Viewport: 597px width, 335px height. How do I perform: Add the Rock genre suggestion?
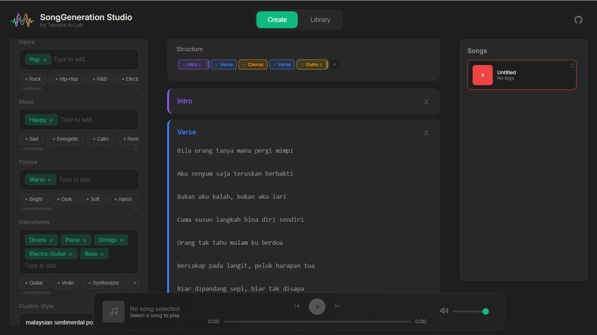tap(33, 79)
